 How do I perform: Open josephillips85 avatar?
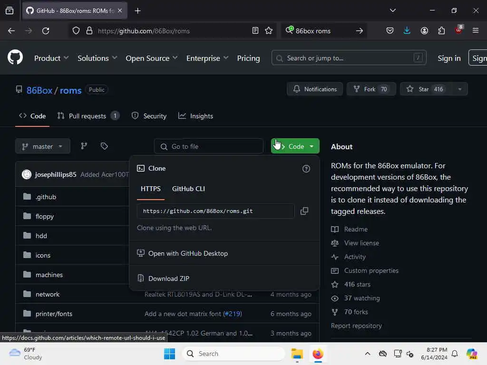coord(27,174)
